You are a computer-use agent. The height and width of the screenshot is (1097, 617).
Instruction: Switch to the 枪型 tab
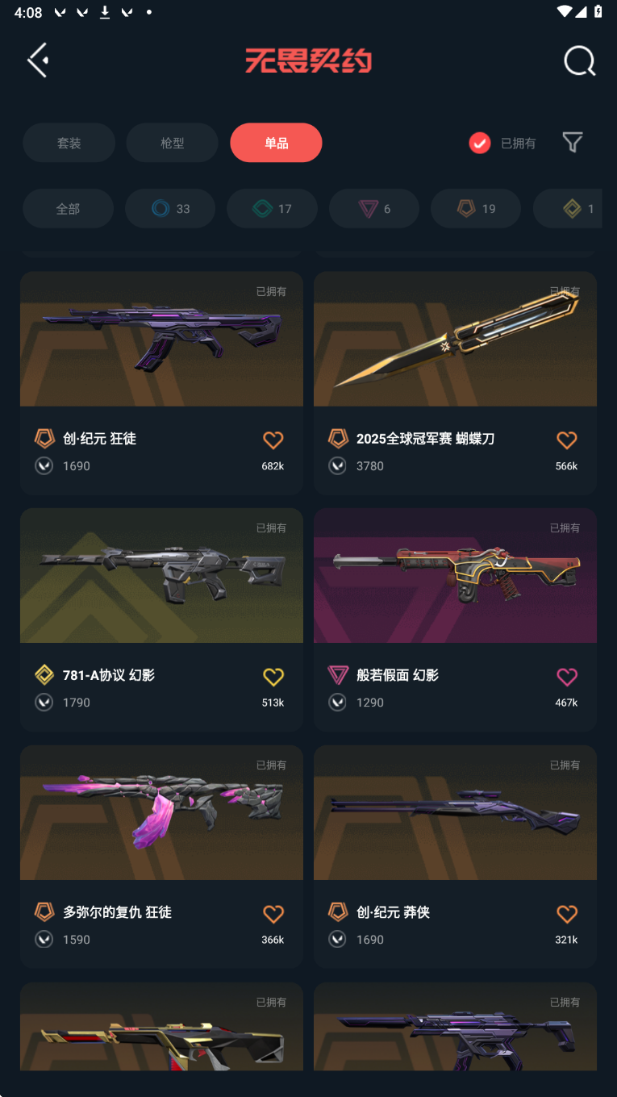[173, 143]
